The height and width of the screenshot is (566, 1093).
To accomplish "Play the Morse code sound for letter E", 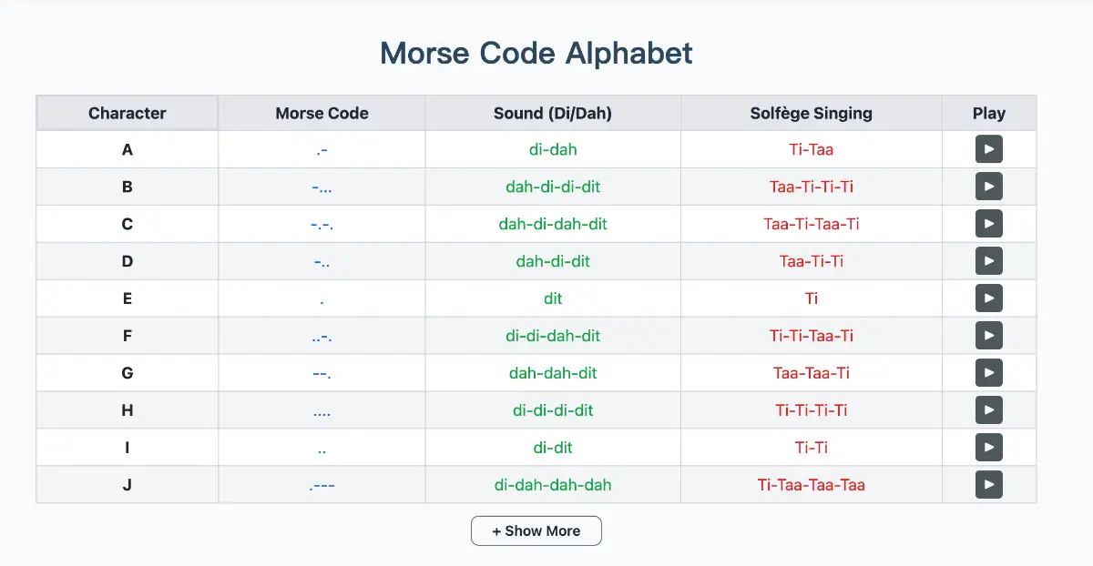I will click(x=988, y=298).
